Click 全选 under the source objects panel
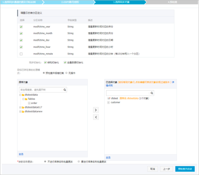This screenshot has height=175, width=199. click(x=21, y=154)
